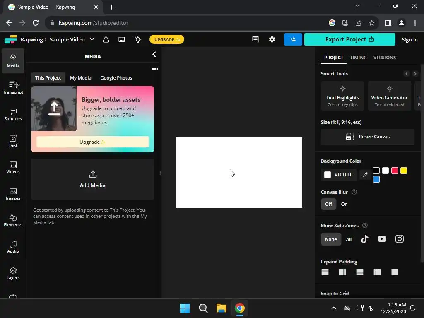Image resolution: width=424 pixels, height=318 pixels.
Task: Click the upload icon in top toolbar
Action: [106, 39]
